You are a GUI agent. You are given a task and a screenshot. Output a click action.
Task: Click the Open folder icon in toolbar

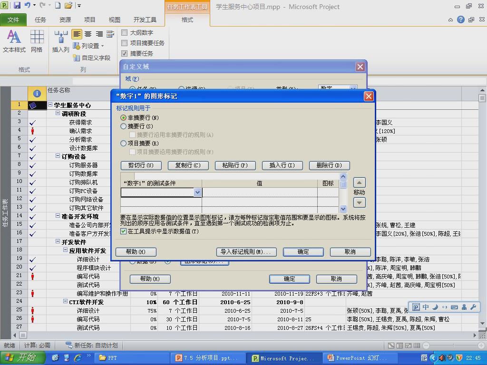click(68, 5)
